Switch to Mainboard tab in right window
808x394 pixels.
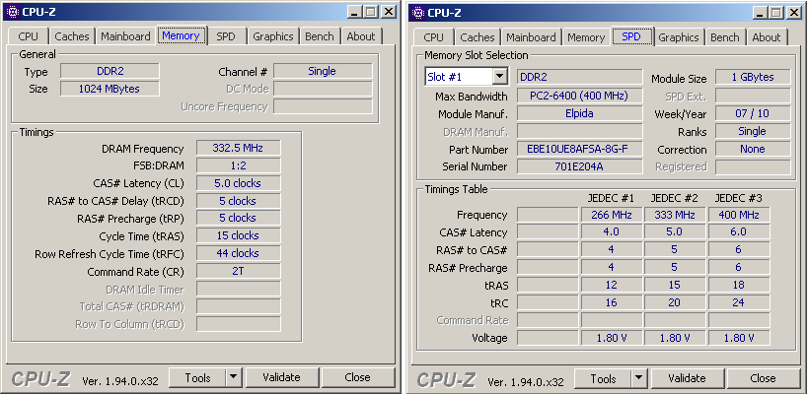[531, 37]
